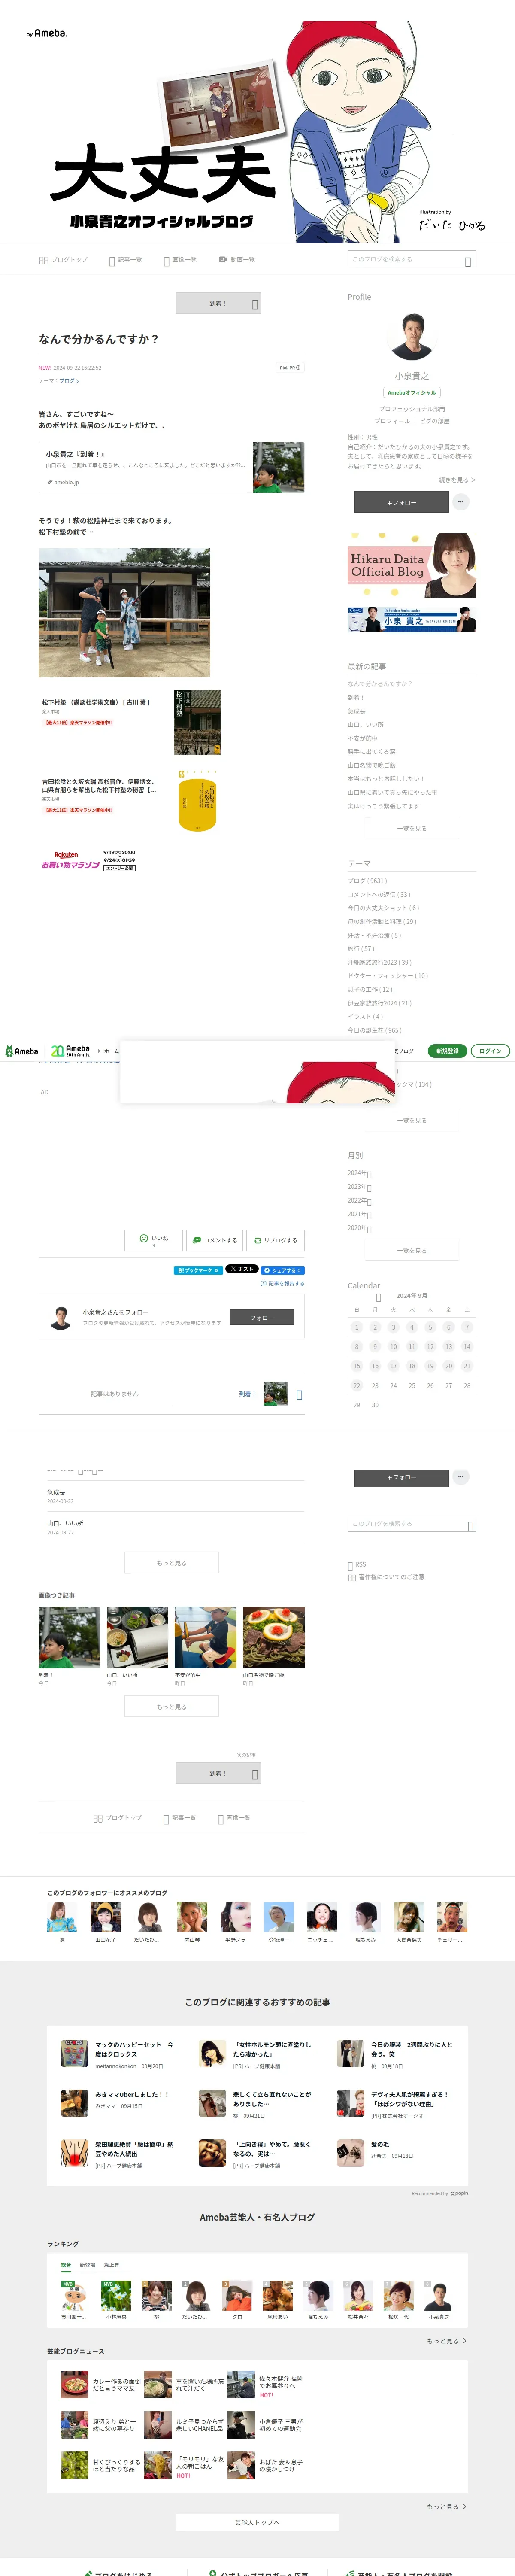Expand the 2021年 monthly archive
The height and width of the screenshot is (2576, 515).
[359, 1214]
